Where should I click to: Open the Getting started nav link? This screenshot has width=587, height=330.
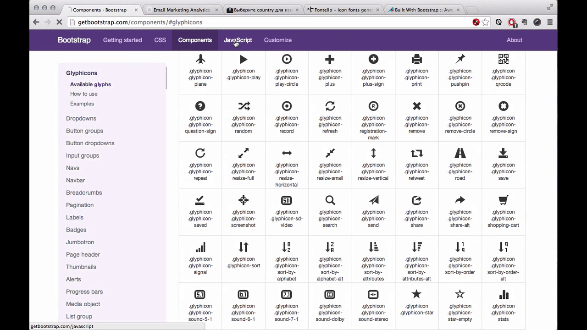pyautogui.click(x=122, y=40)
